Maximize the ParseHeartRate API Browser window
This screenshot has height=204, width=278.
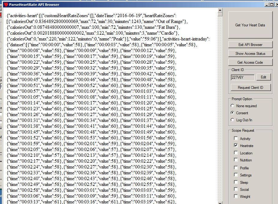(x=272, y=5)
